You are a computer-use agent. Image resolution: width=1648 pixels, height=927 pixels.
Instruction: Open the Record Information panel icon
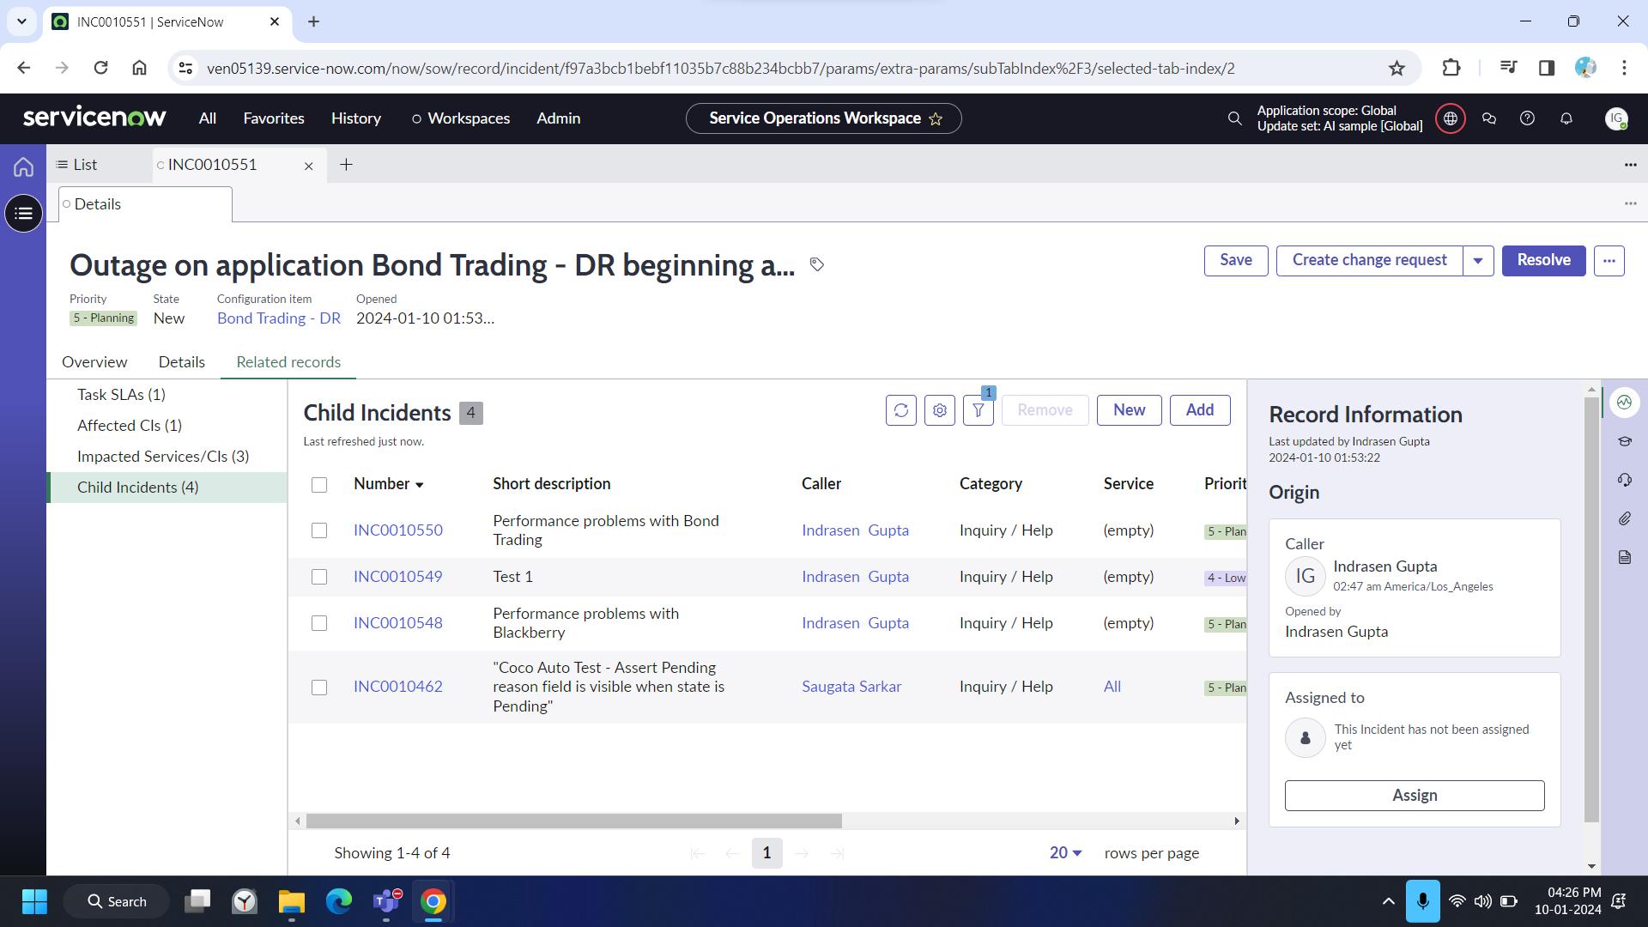[x=1624, y=402]
